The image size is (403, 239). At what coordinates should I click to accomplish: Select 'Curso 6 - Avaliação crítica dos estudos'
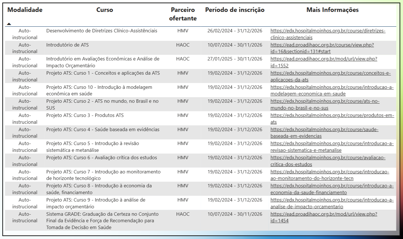pyautogui.click(x=102, y=158)
